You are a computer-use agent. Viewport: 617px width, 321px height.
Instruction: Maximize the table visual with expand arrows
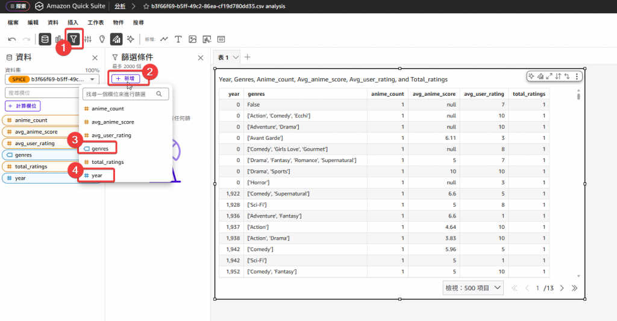click(550, 76)
